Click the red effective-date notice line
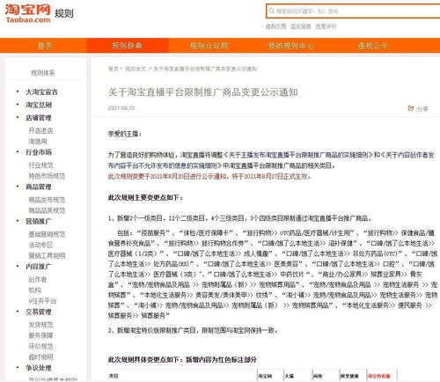The image size is (440, 382). 209,176
